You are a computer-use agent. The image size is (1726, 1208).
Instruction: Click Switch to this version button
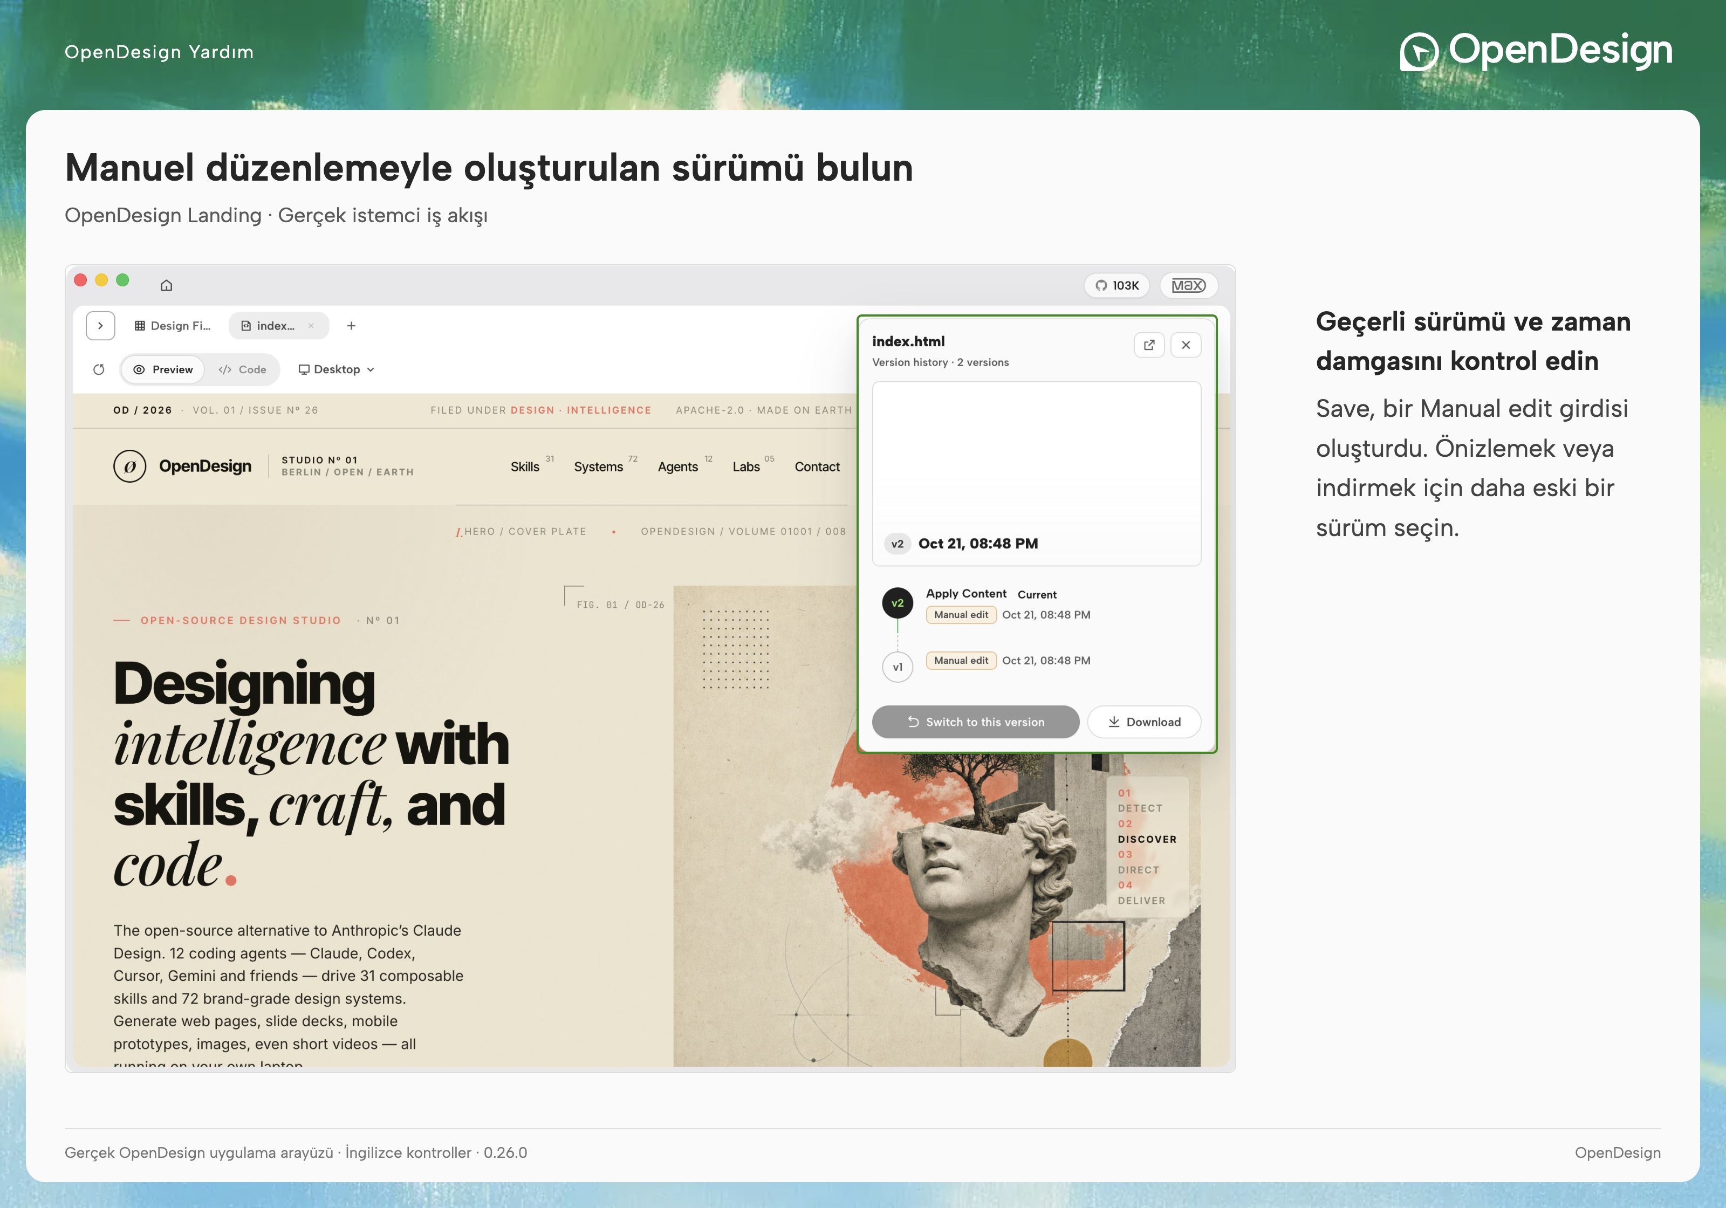tap(975, 722)
